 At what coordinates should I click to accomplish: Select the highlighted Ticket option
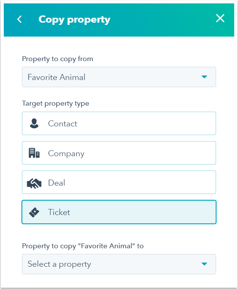119,212
